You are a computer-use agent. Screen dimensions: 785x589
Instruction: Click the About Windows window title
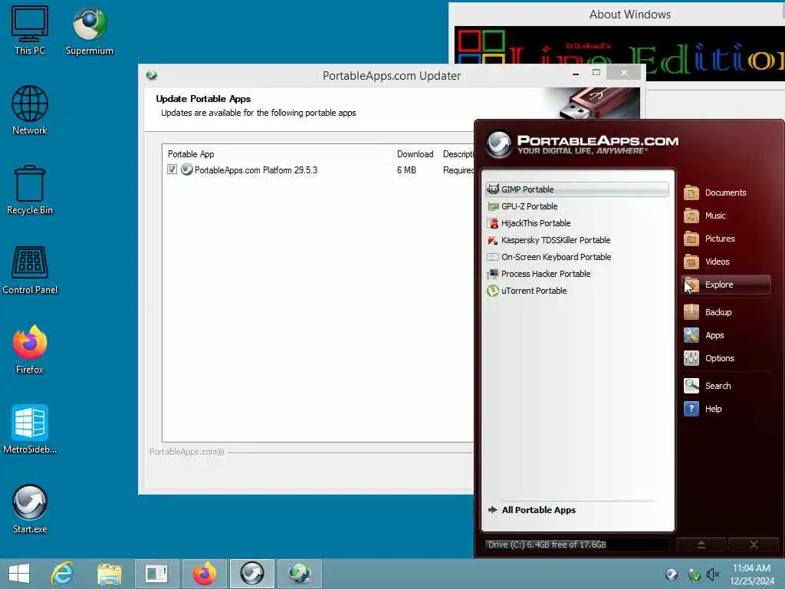[x=630, y=15]
